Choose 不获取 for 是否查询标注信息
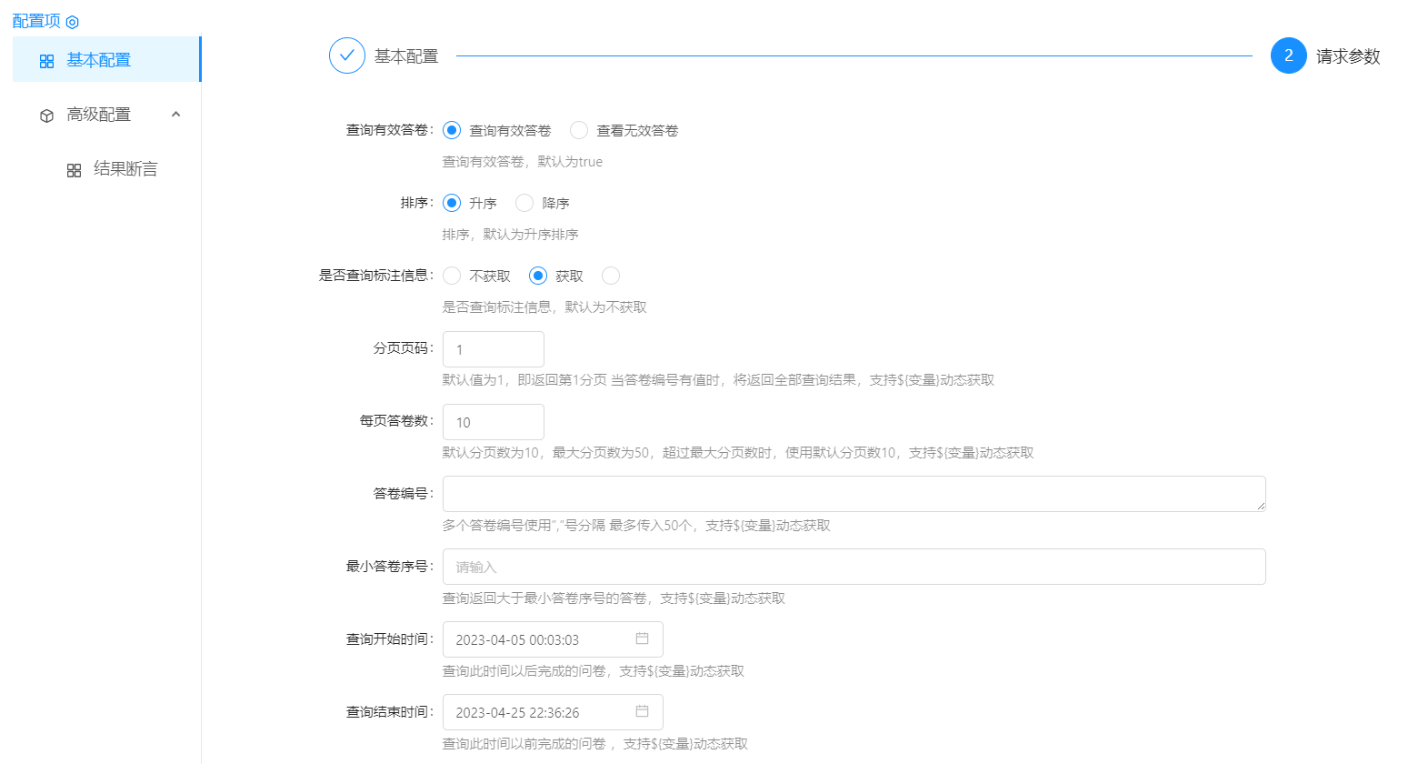 [452, 276]
